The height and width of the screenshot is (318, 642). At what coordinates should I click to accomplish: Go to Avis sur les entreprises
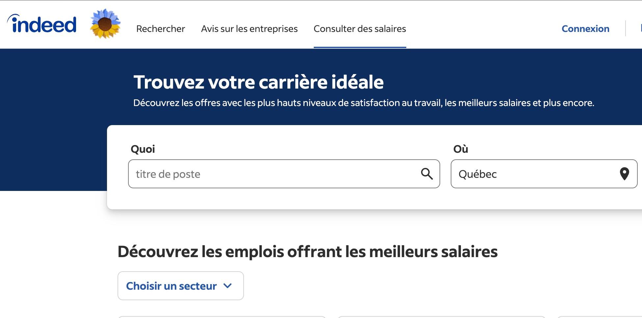[x=249, y=29]
